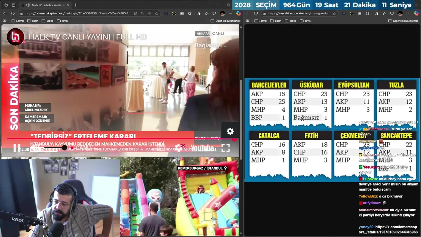This screenshot has width=421, height=237.
Task: Select the BAHÇELİEVLER results card header
Action: click(x=269, y=85)
